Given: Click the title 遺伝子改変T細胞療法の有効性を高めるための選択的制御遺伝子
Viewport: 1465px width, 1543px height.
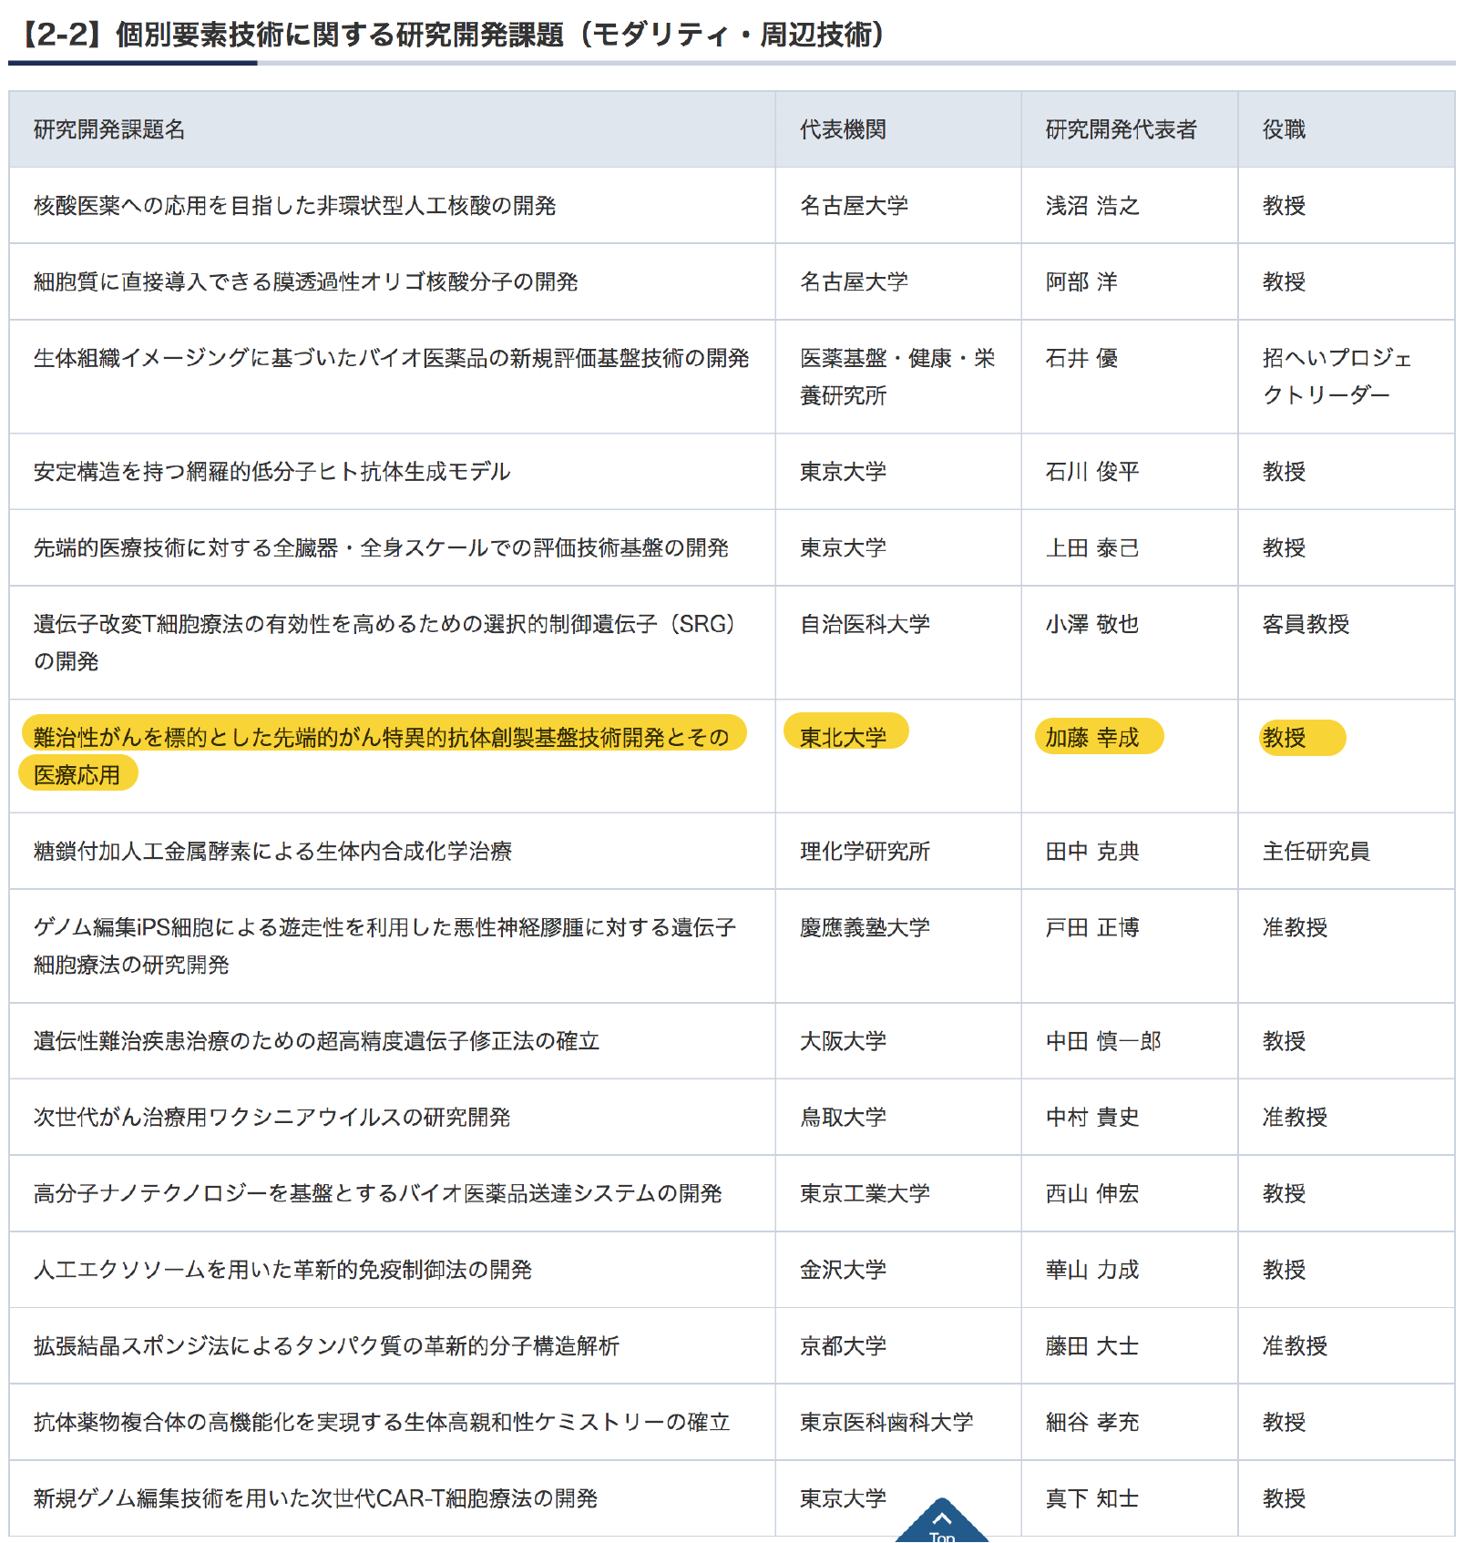Looking at the screenshot, I should 384,643.
